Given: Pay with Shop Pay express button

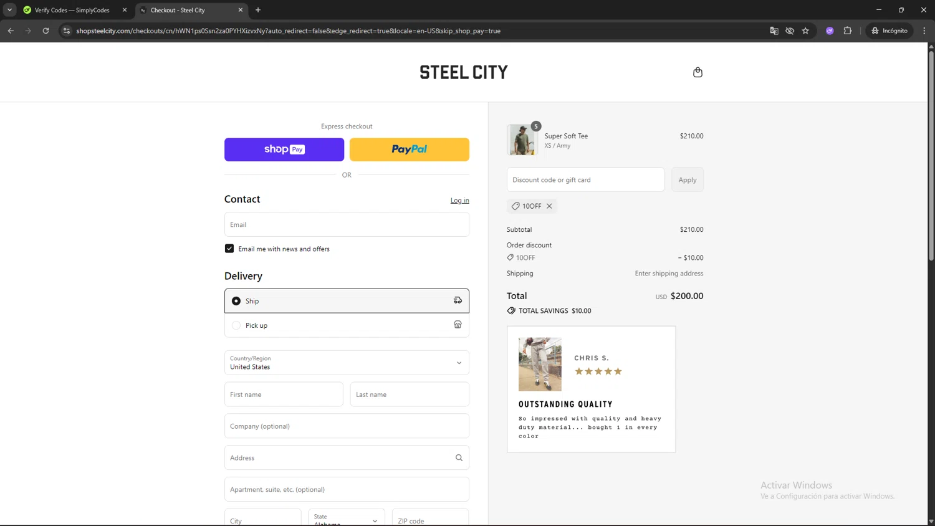Looking at the screenshot, I should [284, 150].
